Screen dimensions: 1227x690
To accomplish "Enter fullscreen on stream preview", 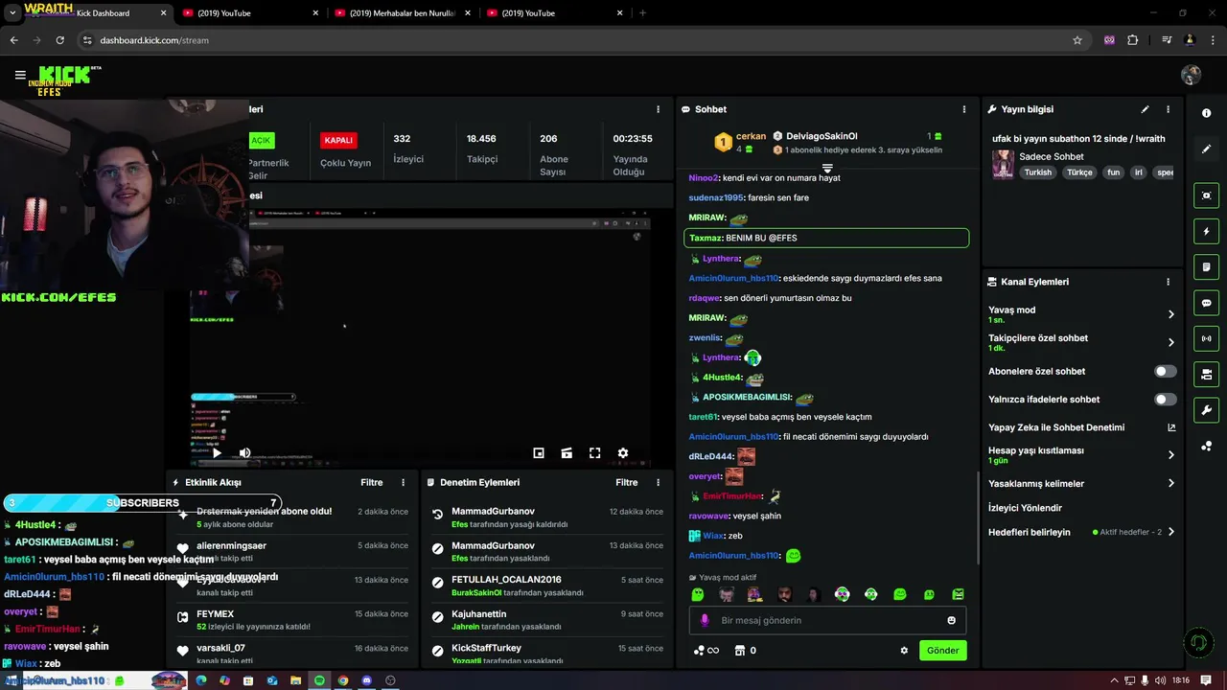I will point(594,453).
